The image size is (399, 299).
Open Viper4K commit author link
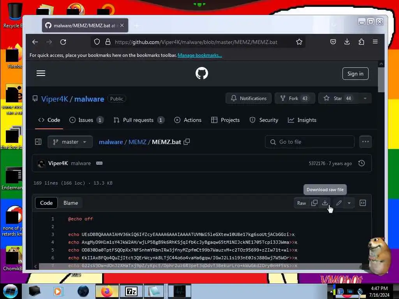click(58, 163)
